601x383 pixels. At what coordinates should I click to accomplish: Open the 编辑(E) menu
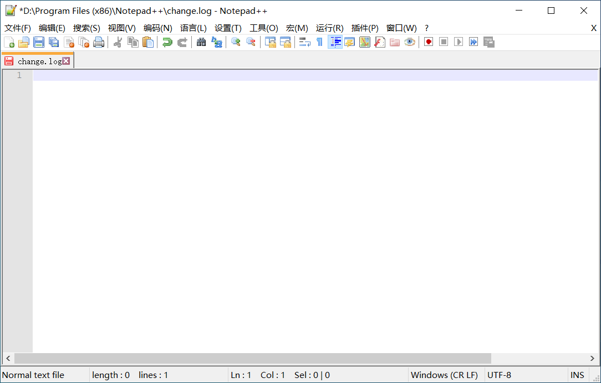click(52, 28)
